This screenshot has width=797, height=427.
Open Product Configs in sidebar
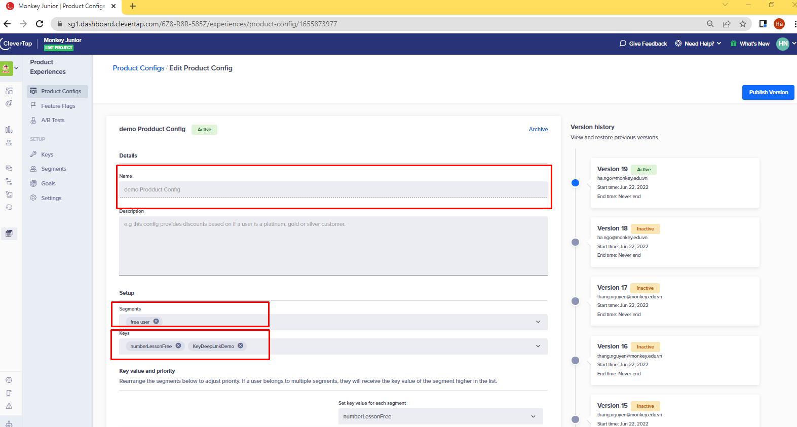coord(57,91)
